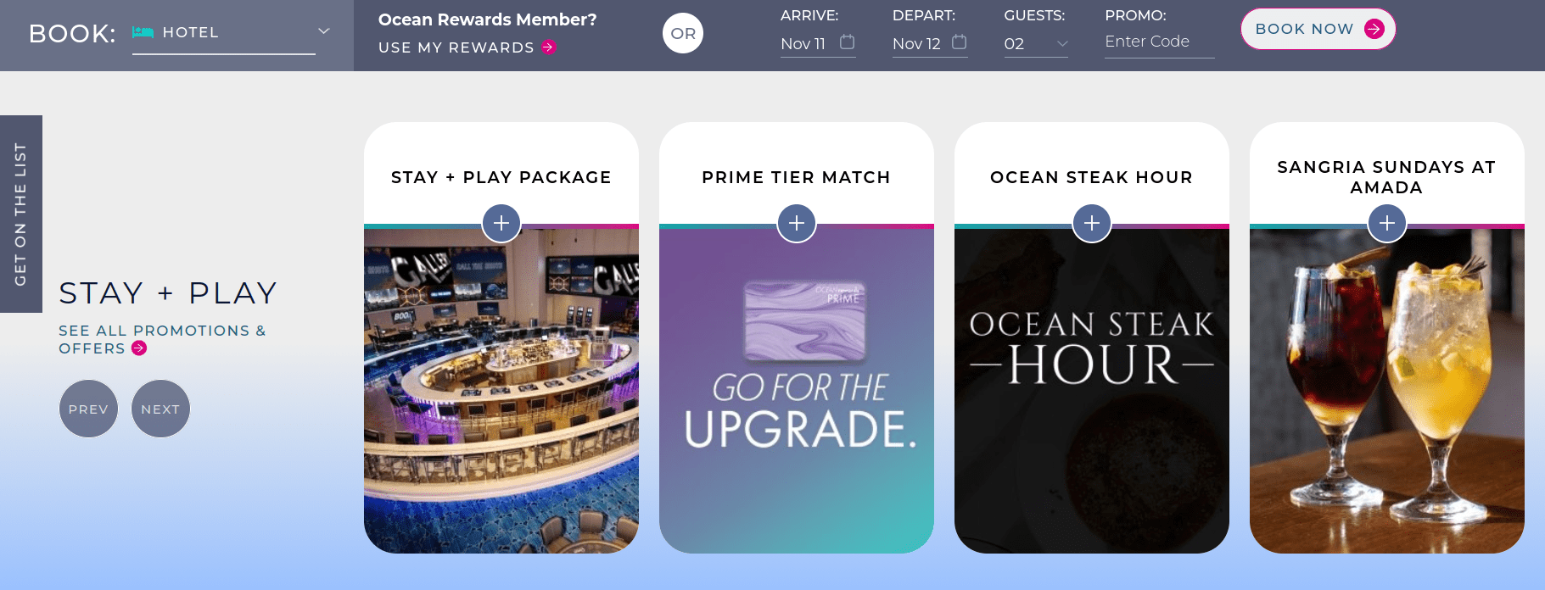
Task: Open the Ocean Steak Hour image
Action: tap(1092, 390)
